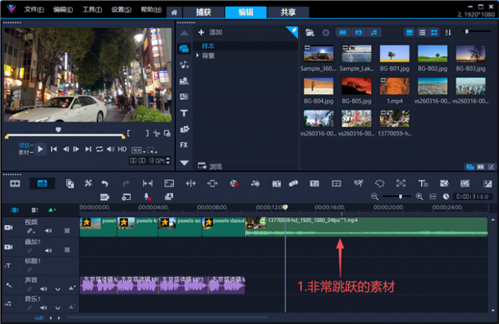The width and height of the screenshot is (499, 324).
Task: Open the Media library panel icon
Action: (x=184, y=48)
